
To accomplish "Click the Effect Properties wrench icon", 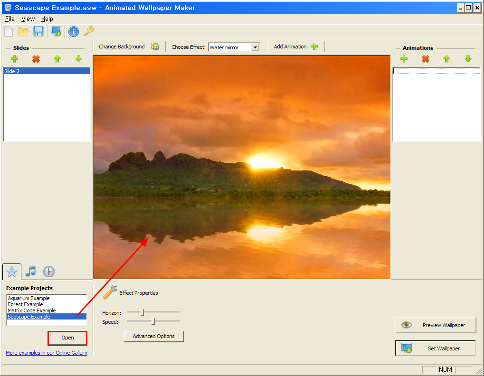I will (110, 292).
